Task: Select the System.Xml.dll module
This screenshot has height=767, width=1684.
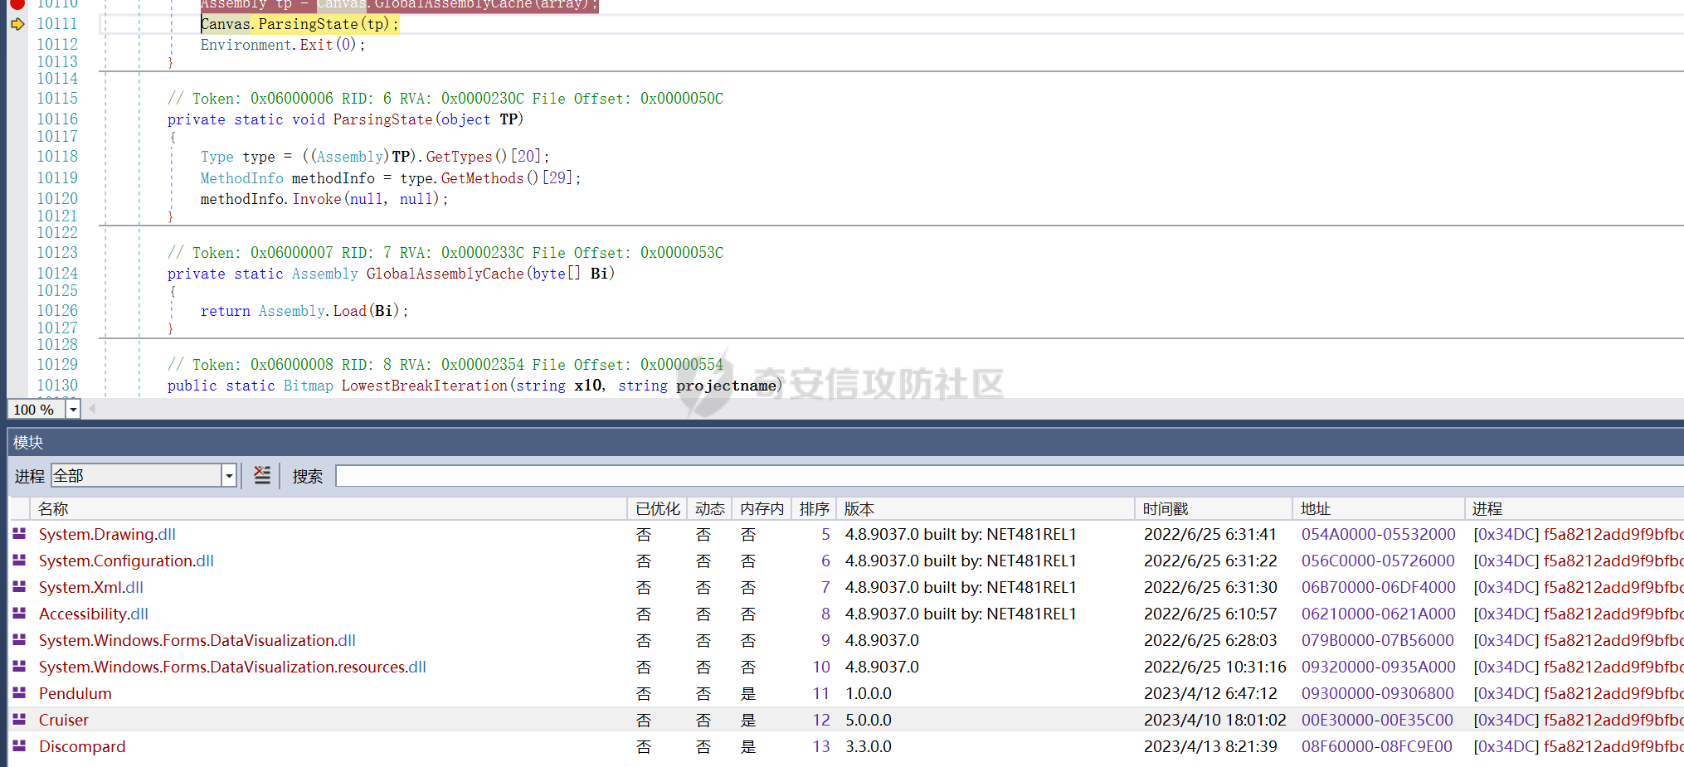Action: click(91, 587)
